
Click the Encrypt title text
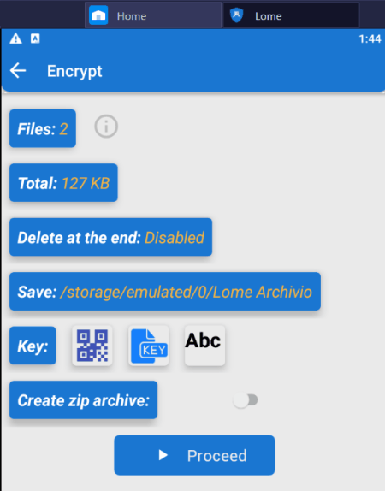pyautogui.click(x=74, y=71)
